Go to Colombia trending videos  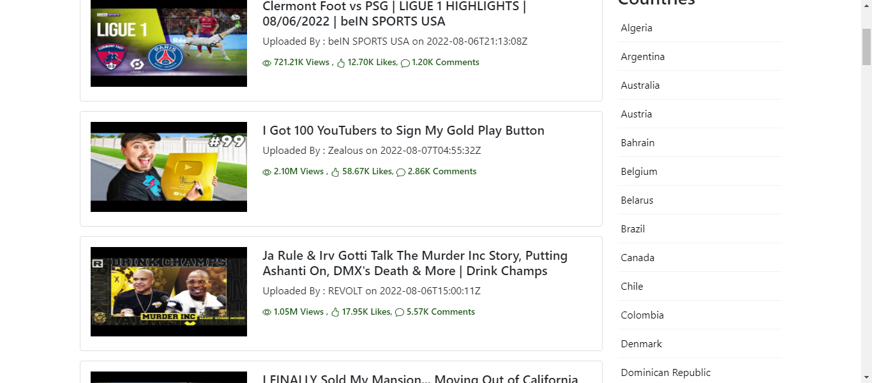pos(700,315)
